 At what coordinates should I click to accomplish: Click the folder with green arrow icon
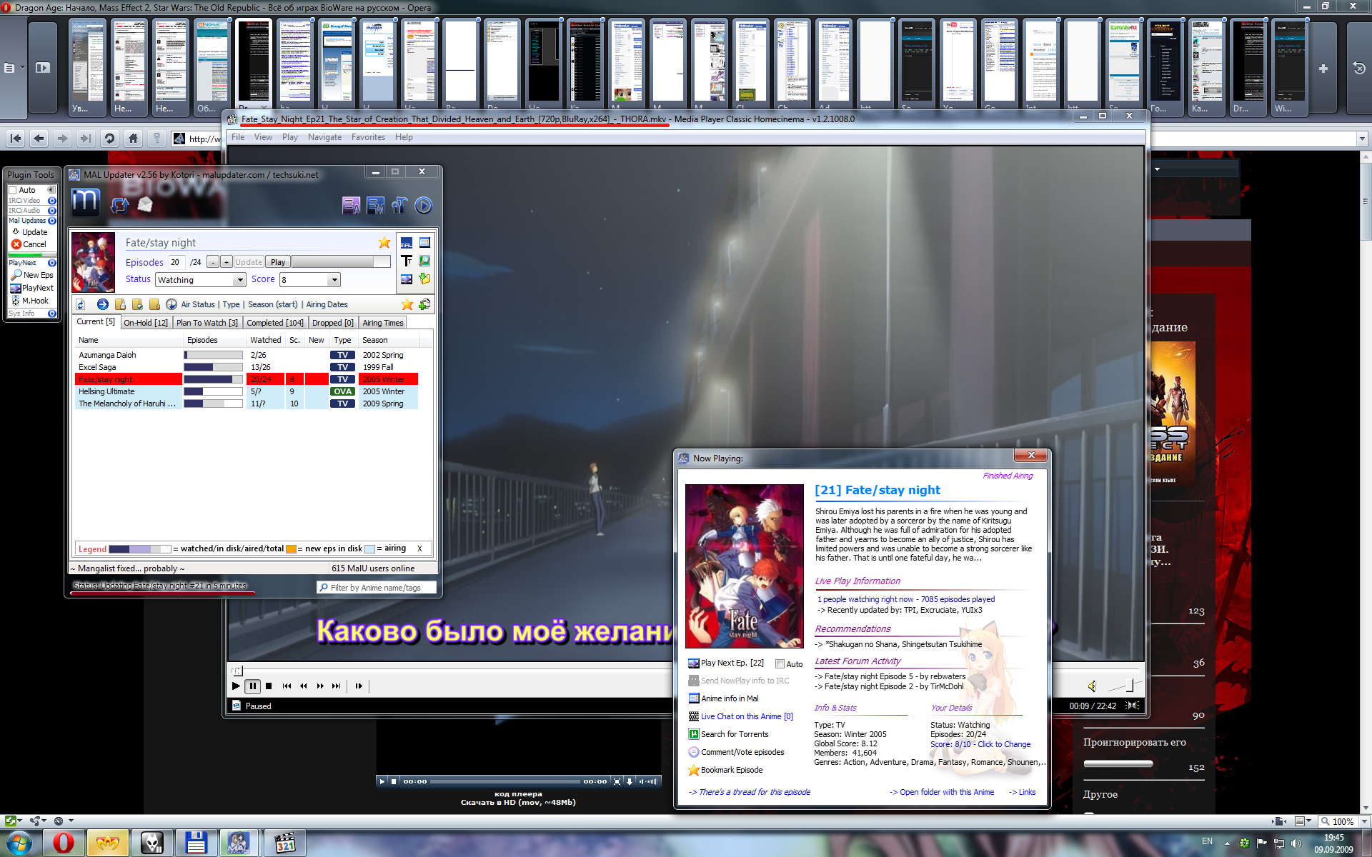pyautogui.click(x=424, y=279)
